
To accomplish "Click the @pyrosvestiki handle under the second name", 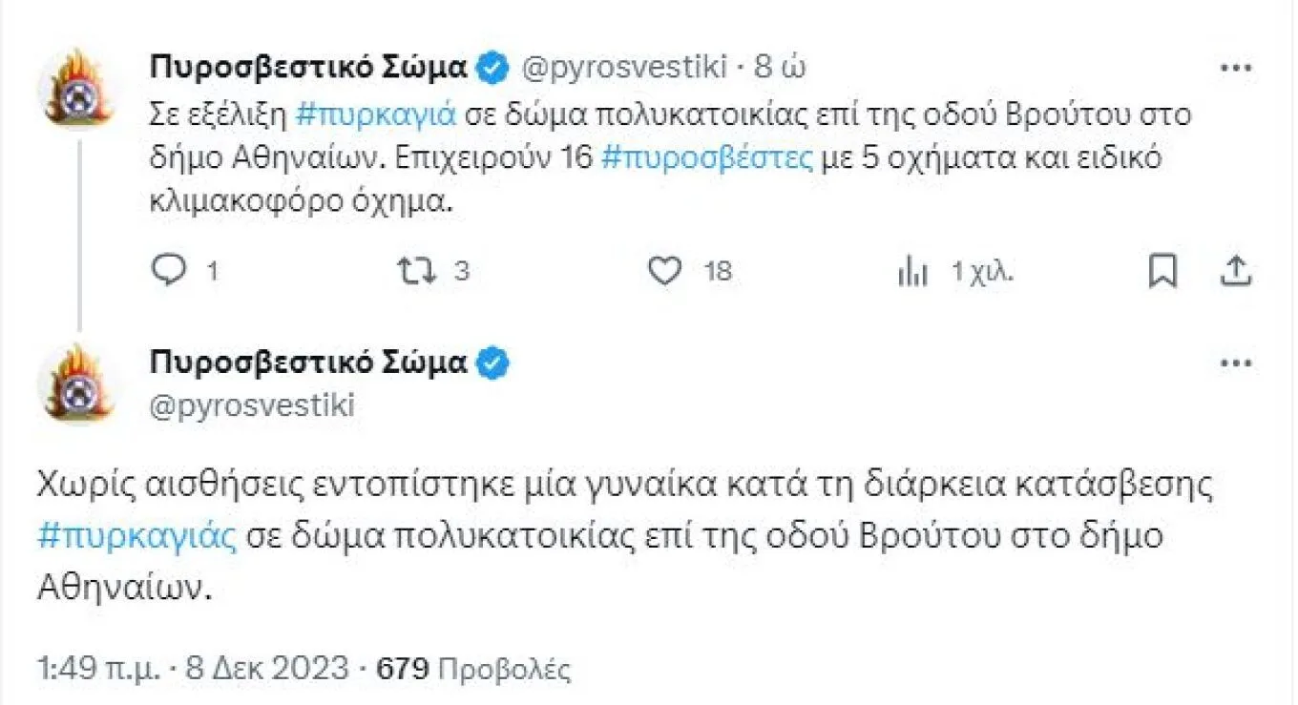I will click(x=253, y=405).
